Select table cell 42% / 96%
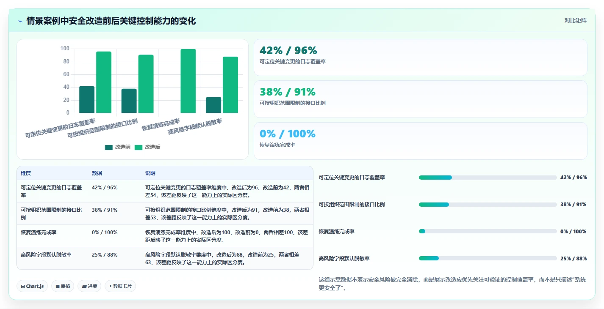Screen dimensions: 604x309 coord(105,188)
